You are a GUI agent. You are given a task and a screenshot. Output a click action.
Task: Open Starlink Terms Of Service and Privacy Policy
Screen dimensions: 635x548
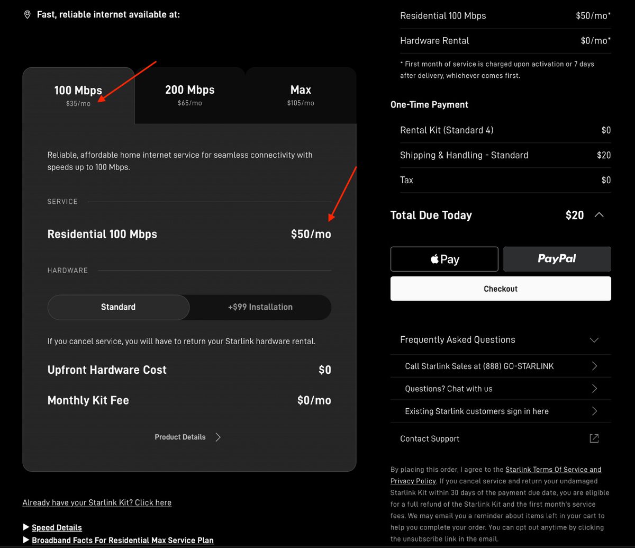click(553, 470)
